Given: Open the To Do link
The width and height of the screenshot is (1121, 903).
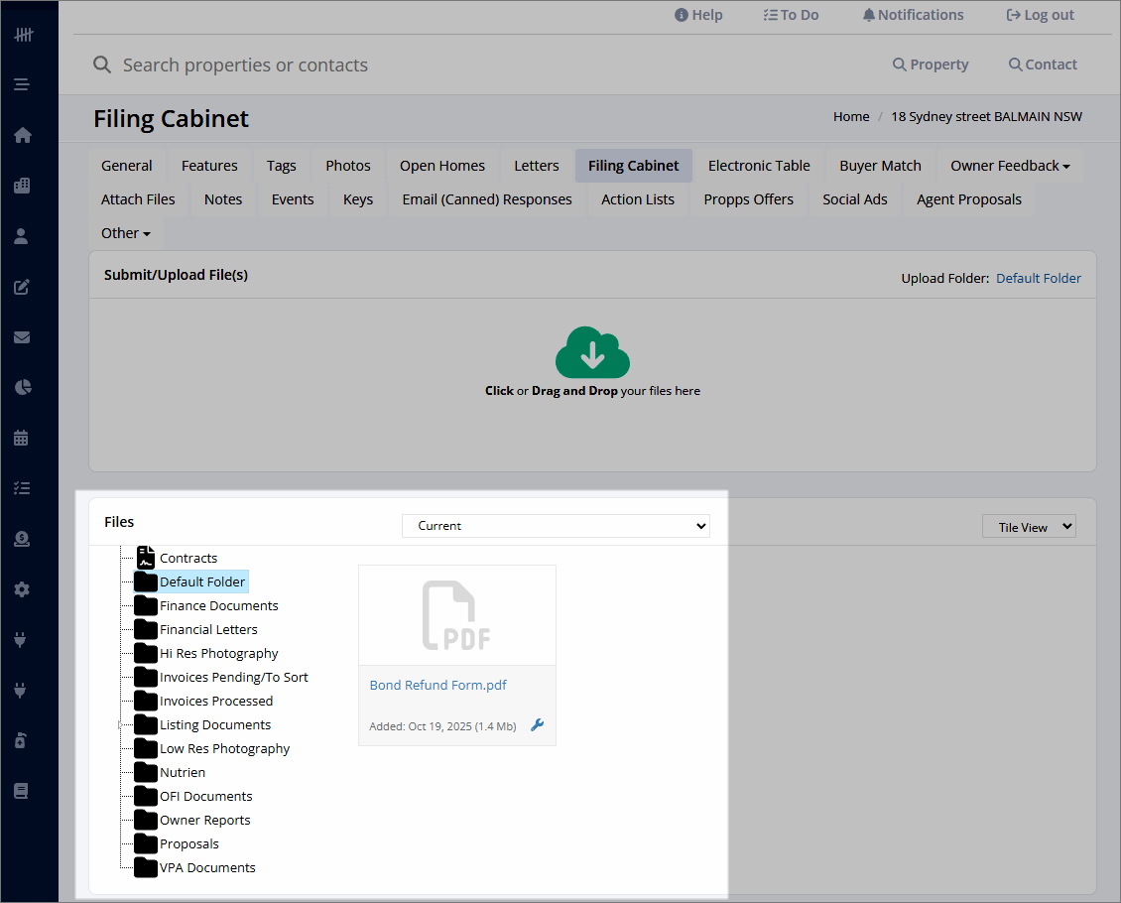Looking at the screenshot, I should click(791, 15).
